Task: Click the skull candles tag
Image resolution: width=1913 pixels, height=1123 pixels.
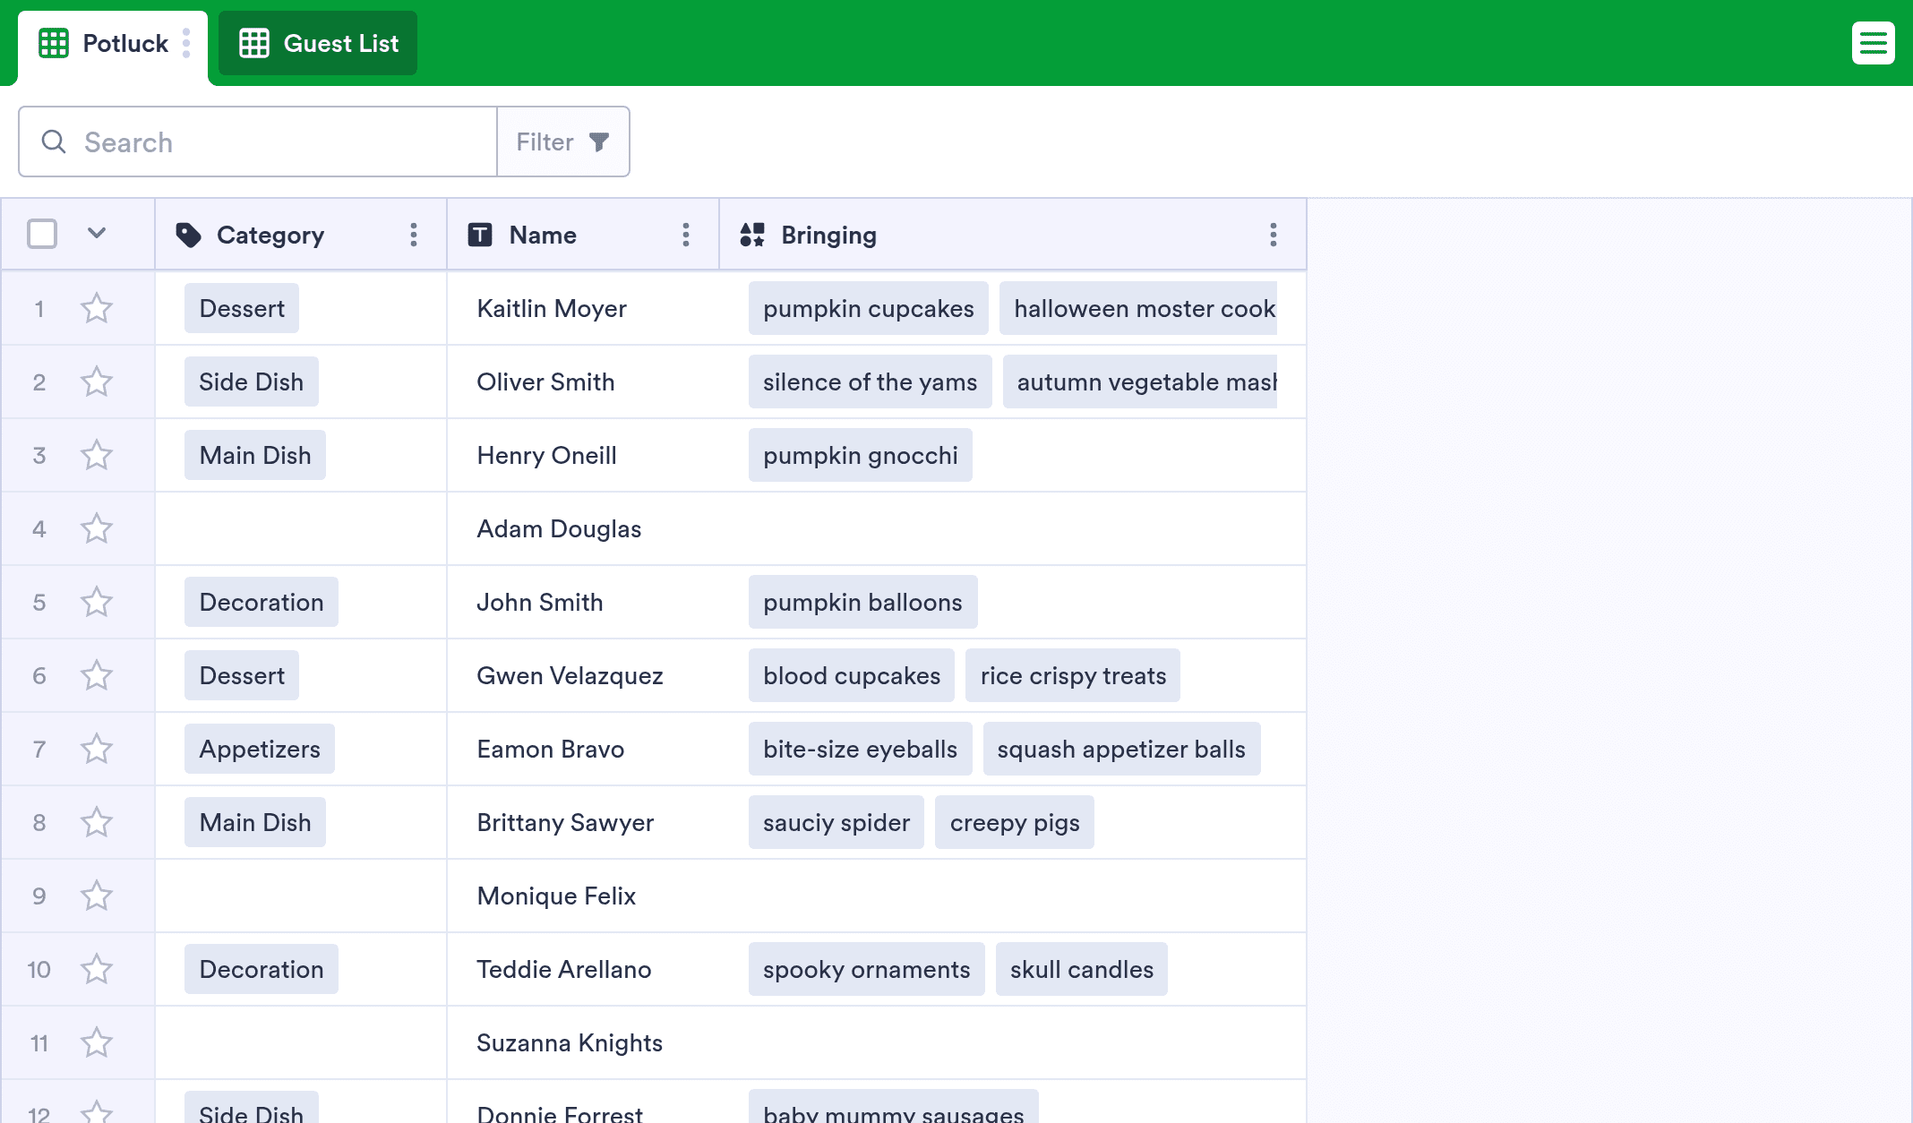Action: click(1082, 969)
